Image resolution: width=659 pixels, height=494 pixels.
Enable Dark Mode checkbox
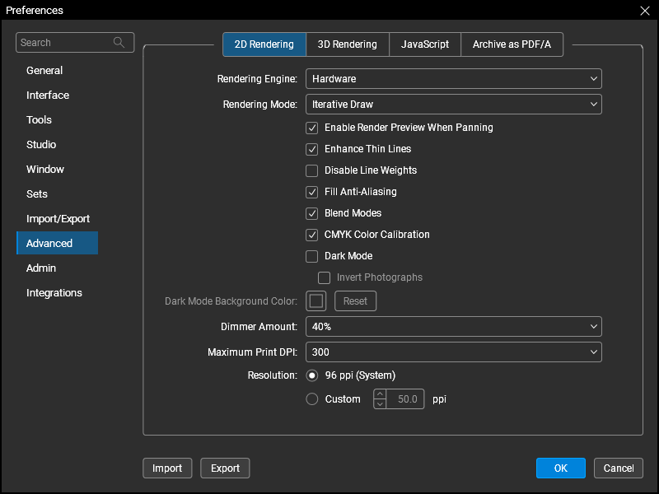pyautogui.click(x=312, y=256)
